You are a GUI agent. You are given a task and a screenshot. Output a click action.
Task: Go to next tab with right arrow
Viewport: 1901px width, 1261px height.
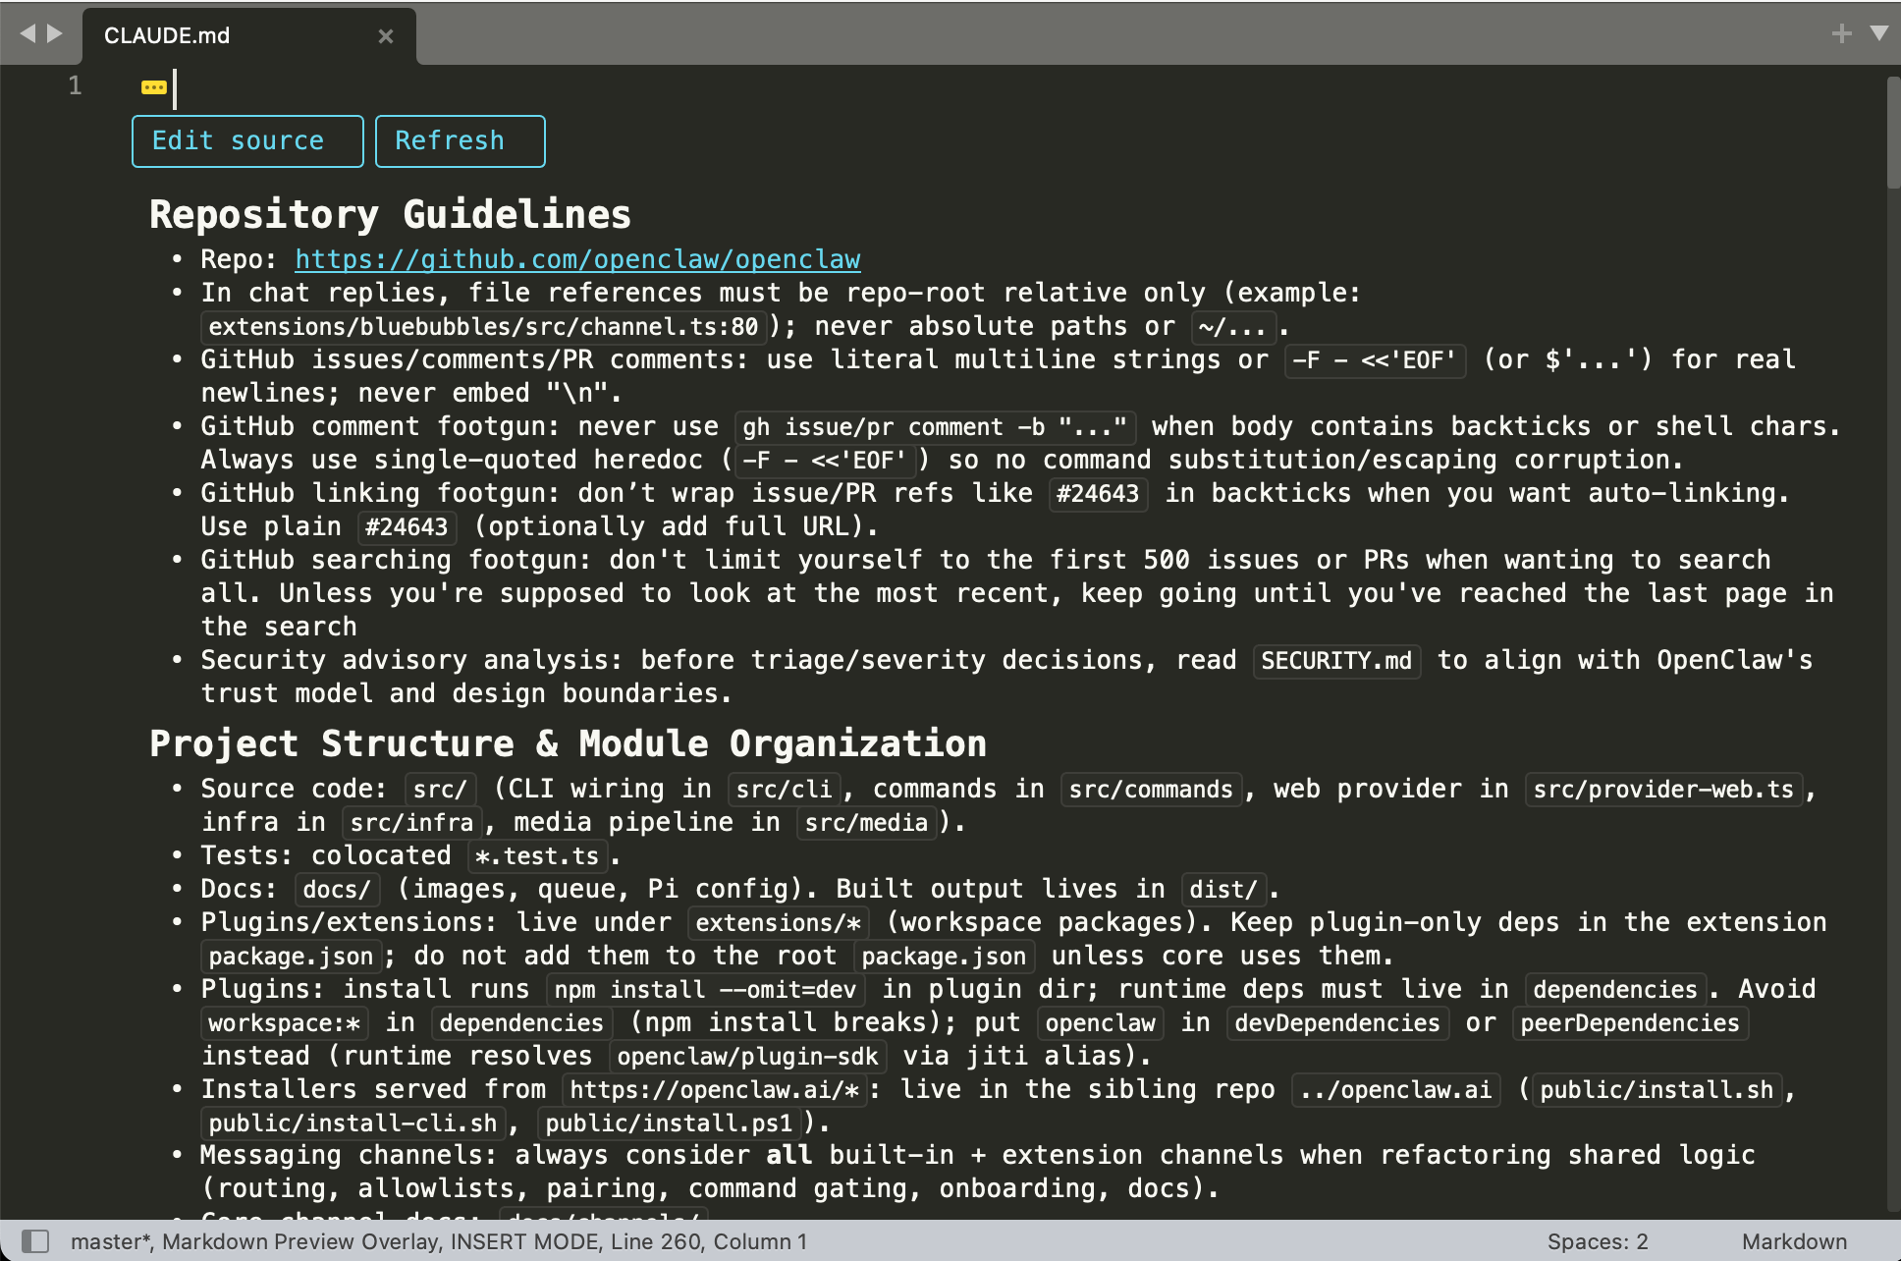click(x=55, y=34)
